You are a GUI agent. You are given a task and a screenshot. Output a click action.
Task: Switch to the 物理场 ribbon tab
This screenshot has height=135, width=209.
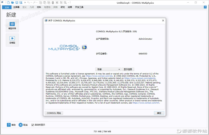coord(47,7)
